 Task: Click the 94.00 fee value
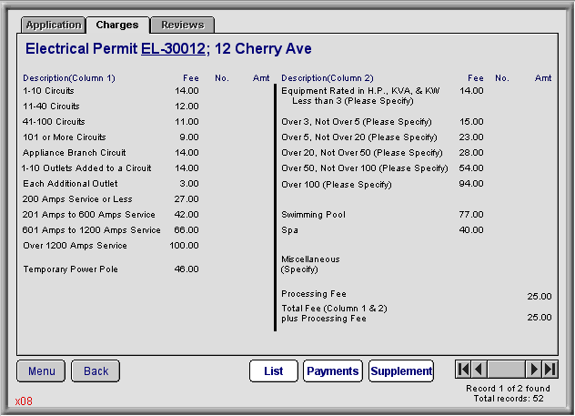pos(471,183)
